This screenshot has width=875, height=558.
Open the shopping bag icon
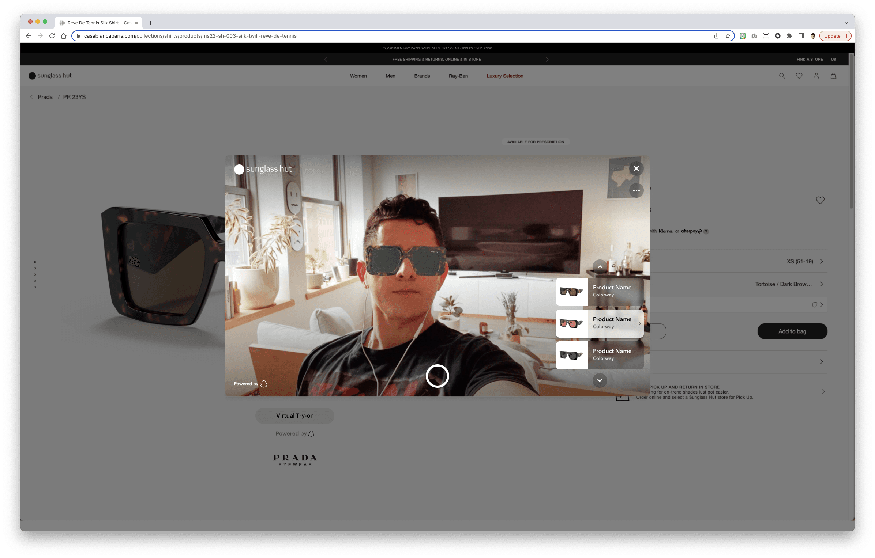tap(833, 76)
